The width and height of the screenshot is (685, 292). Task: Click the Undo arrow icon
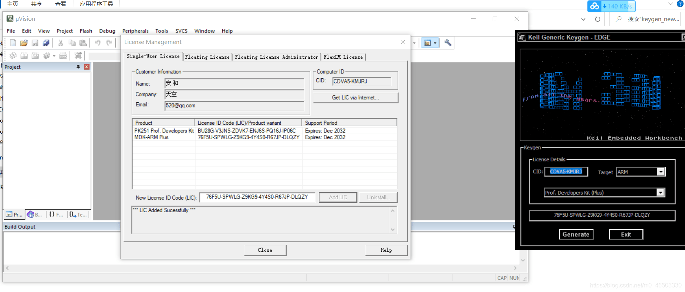pos(98,43)
